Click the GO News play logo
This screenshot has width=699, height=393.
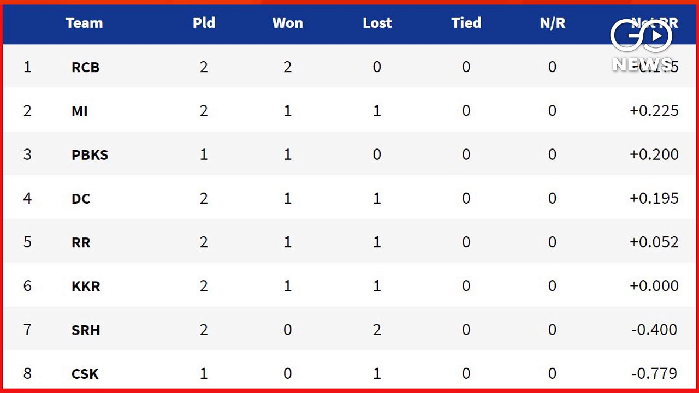[641, 36]
